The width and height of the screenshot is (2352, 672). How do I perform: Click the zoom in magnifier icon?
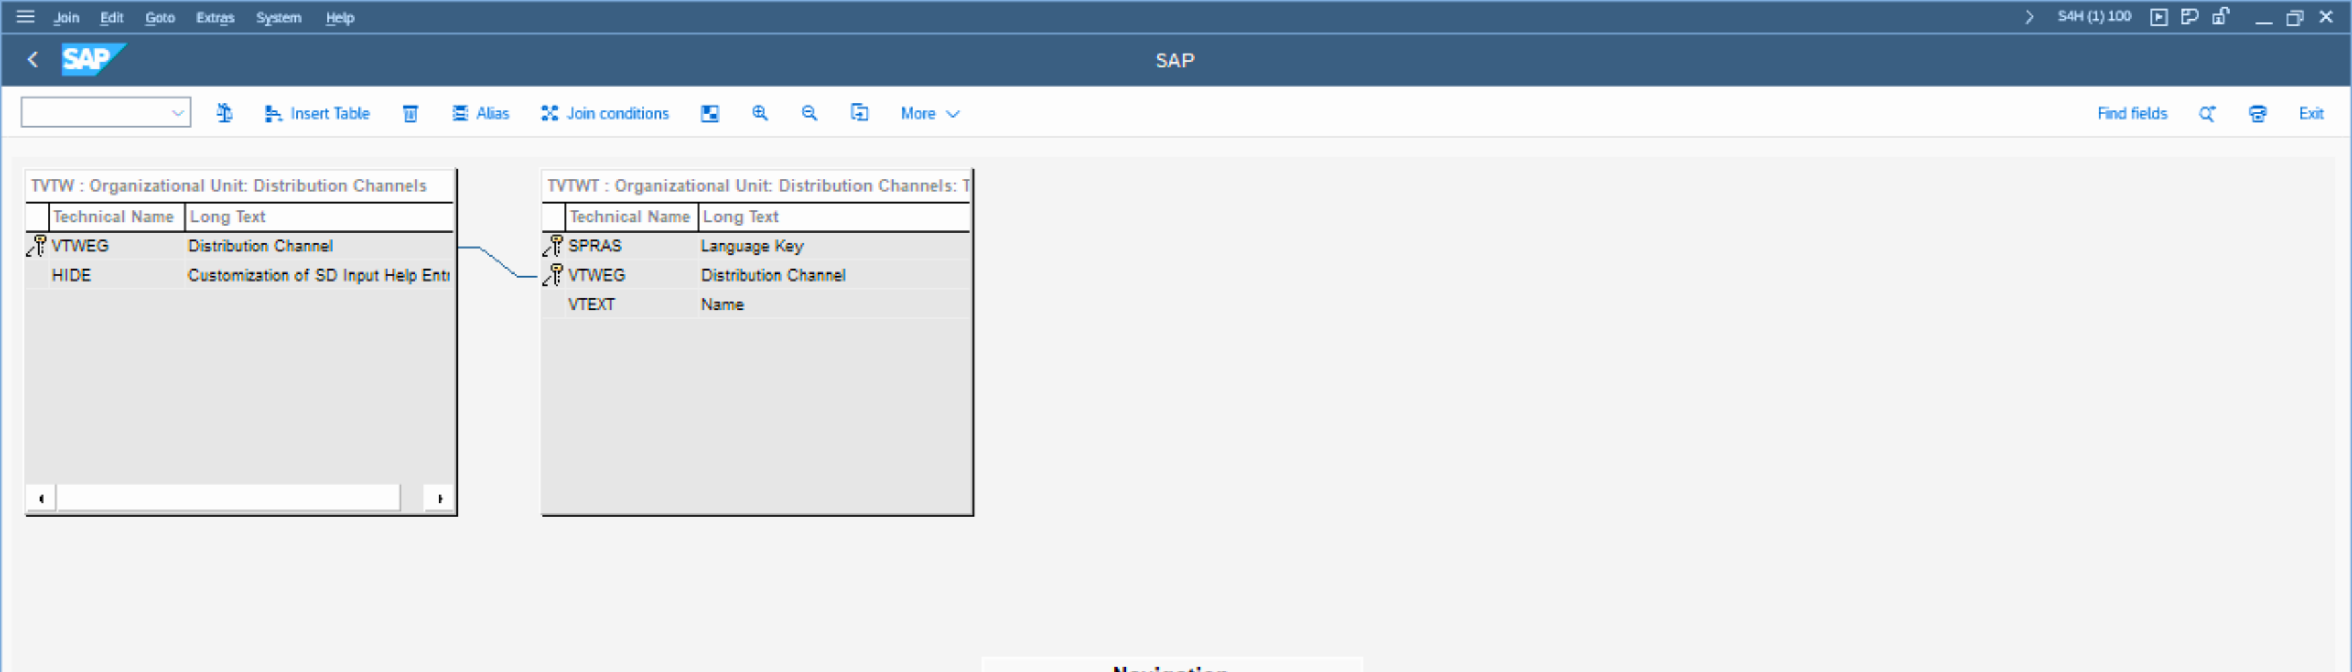point(759,113)
